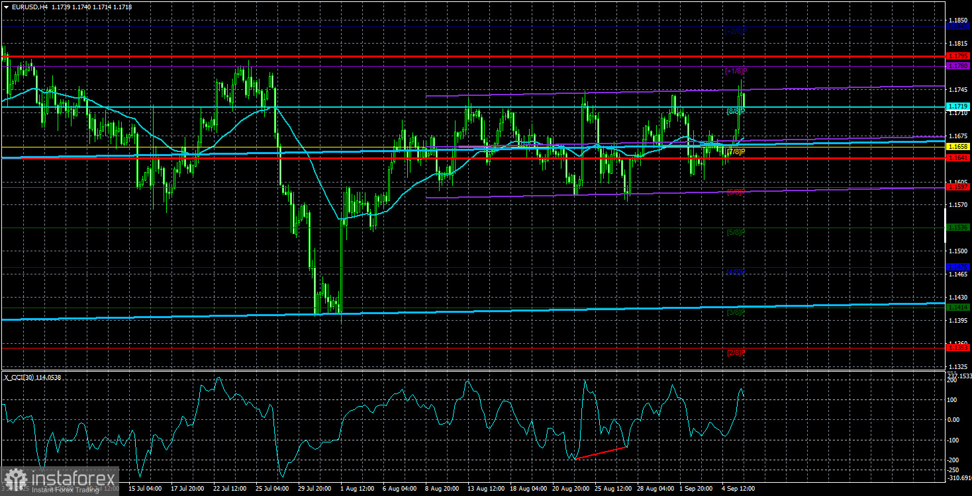Viewport: 972px width, 496px height.
Task: Select the X_CCI(30) indicator label
Action: point(19,377)
